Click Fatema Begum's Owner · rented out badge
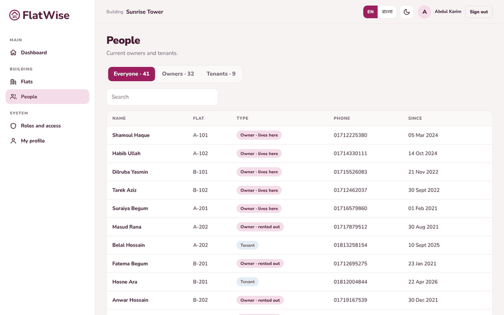504x315 pixels. pos(260,264)
